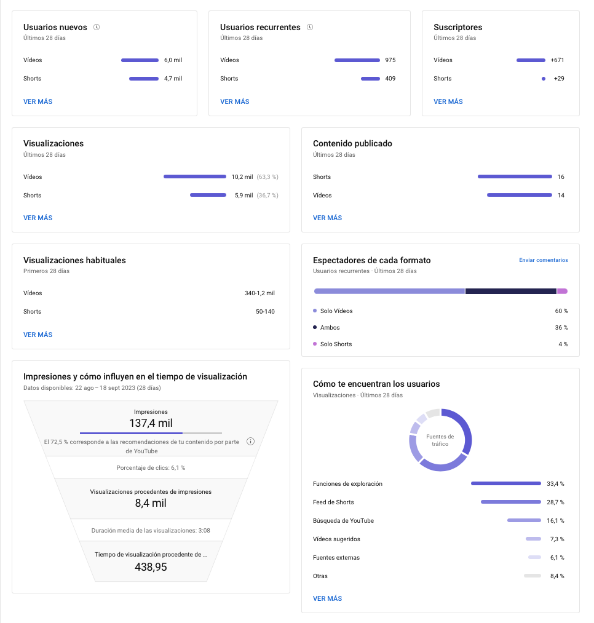Open Ver más in Contenido publicado card
594x623 pixels.
tap(328, 218)
